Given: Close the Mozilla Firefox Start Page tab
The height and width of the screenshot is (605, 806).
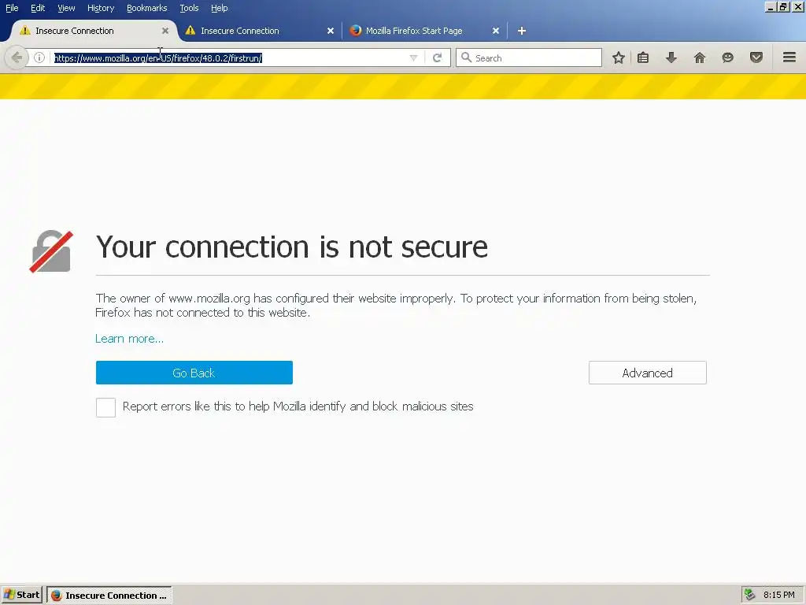Looking at the screenshot, I should (496, 31).
